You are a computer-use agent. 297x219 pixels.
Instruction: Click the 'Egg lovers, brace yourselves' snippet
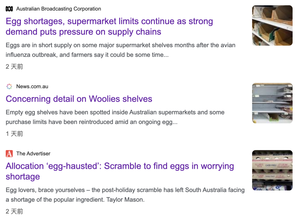(x=125, y=190)
